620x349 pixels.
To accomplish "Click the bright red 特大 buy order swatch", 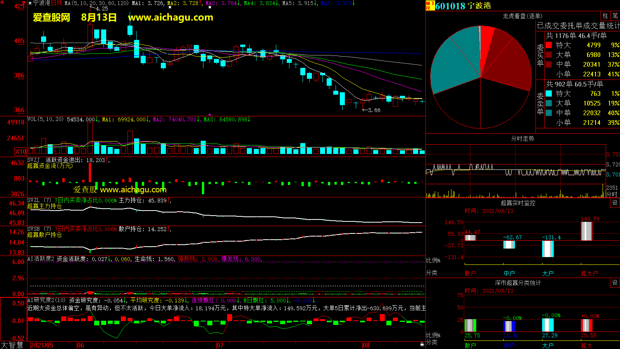I will (549, 45).
